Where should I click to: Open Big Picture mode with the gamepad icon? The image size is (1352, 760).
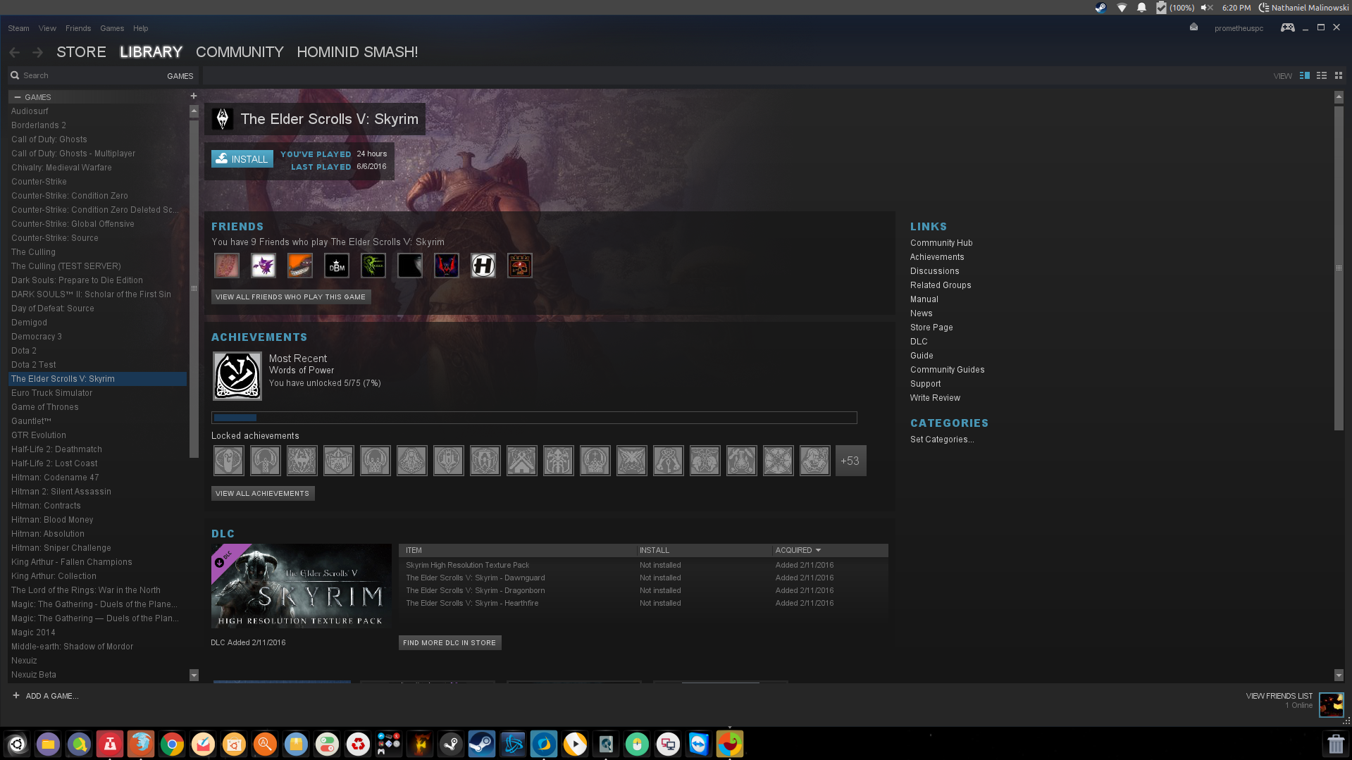coord(1287,27)
